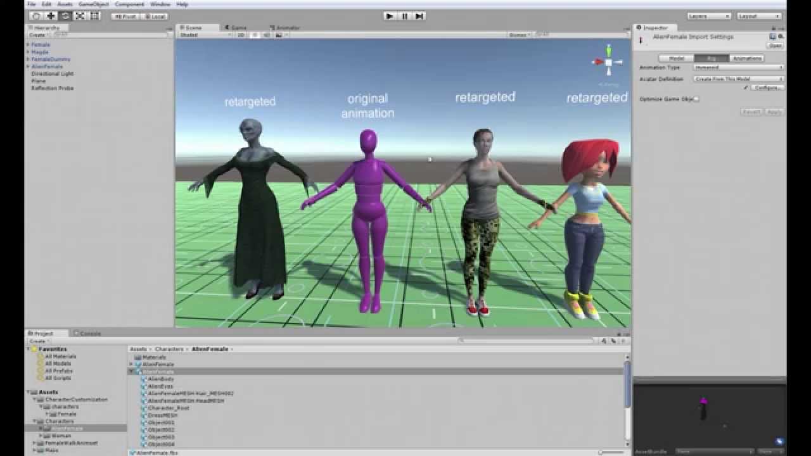
Task: Switch to the Game tab
Action: click(x=236, y=28)
